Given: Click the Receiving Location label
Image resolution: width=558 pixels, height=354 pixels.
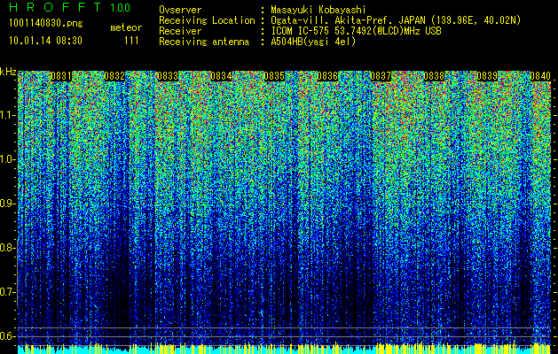Looking at the screenshot, I should pyautogui.click(x=207, y=21).
